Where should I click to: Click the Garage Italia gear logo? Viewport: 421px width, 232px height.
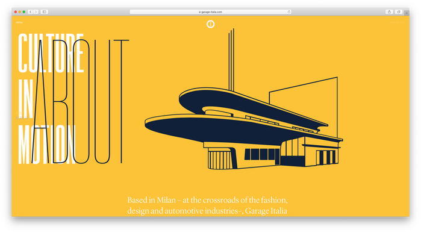(211, 24)
